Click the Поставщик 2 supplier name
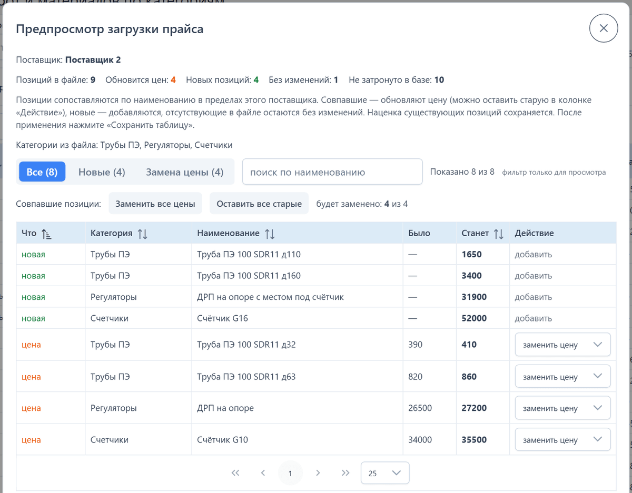The image size is (632, 493). point(93,59)
